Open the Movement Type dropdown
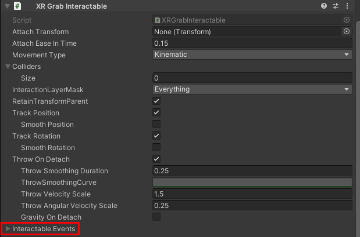The height and width of the screenshot is (237, 360). (252, 54)
